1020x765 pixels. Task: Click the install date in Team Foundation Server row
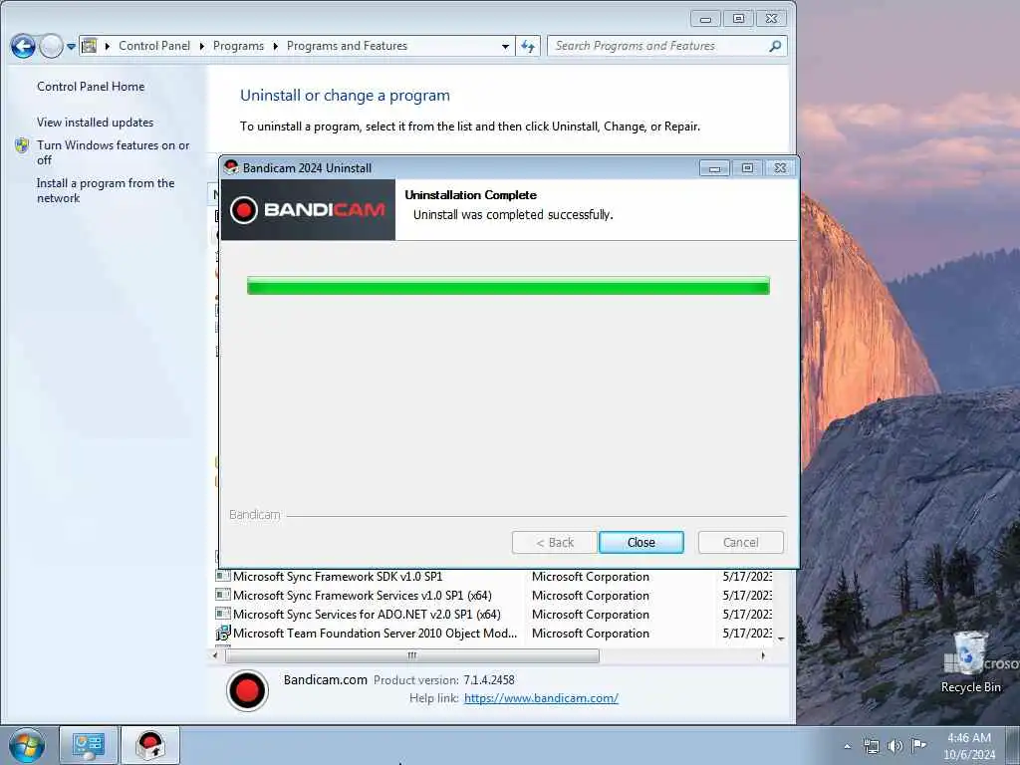[747, 633]
